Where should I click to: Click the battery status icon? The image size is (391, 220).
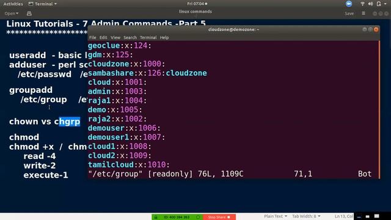[x=379, y=4]
